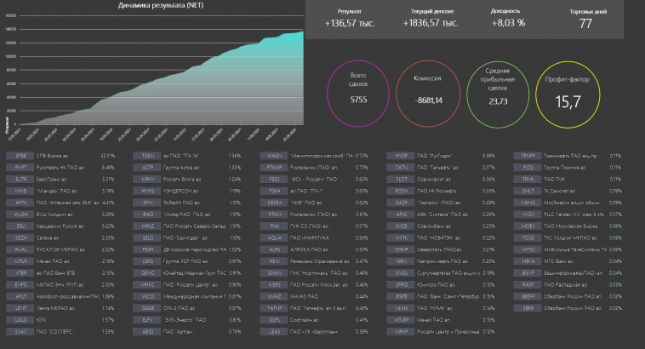
Task: Click the YNDX ticker tag
Action: [528, 215]
